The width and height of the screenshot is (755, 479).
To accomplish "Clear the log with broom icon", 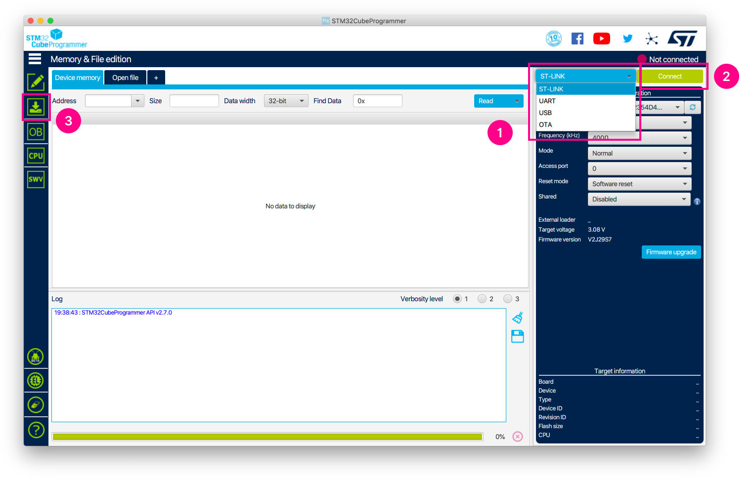I will tap(518, 318).
